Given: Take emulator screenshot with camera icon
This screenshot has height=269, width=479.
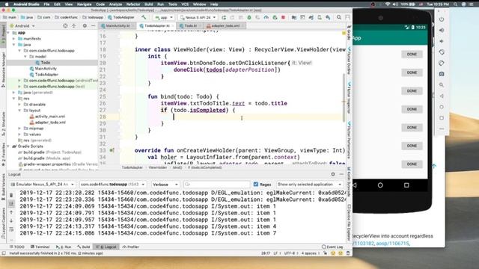Looking at the screenshot, I should tap(442, 74).
